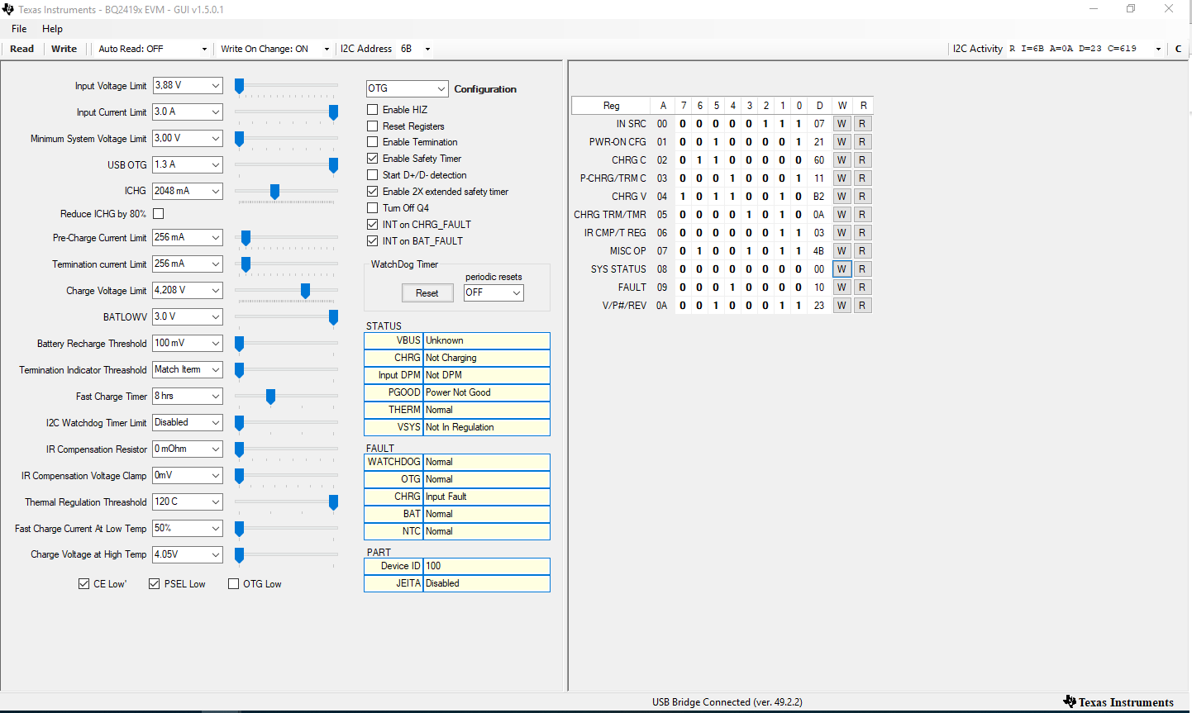Open the Battery Recharge Threshold dropdown
The height and width of the screenshot is (713, 1192).
188,343
